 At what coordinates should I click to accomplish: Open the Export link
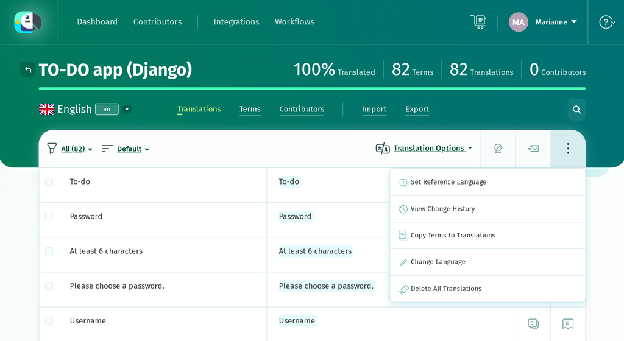coord(417,109)
